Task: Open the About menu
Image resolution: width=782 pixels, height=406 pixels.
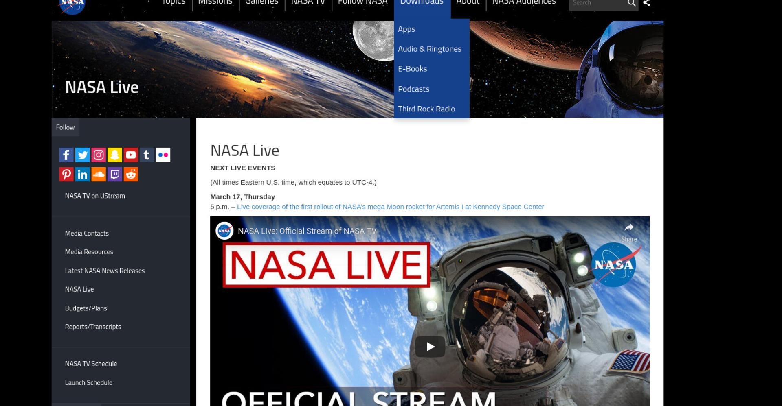Action: 468,2
